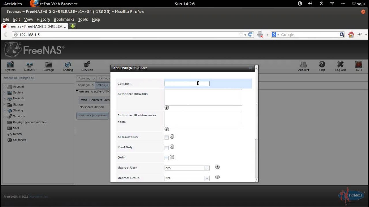Bookmark page with star icon

point(241,34)
